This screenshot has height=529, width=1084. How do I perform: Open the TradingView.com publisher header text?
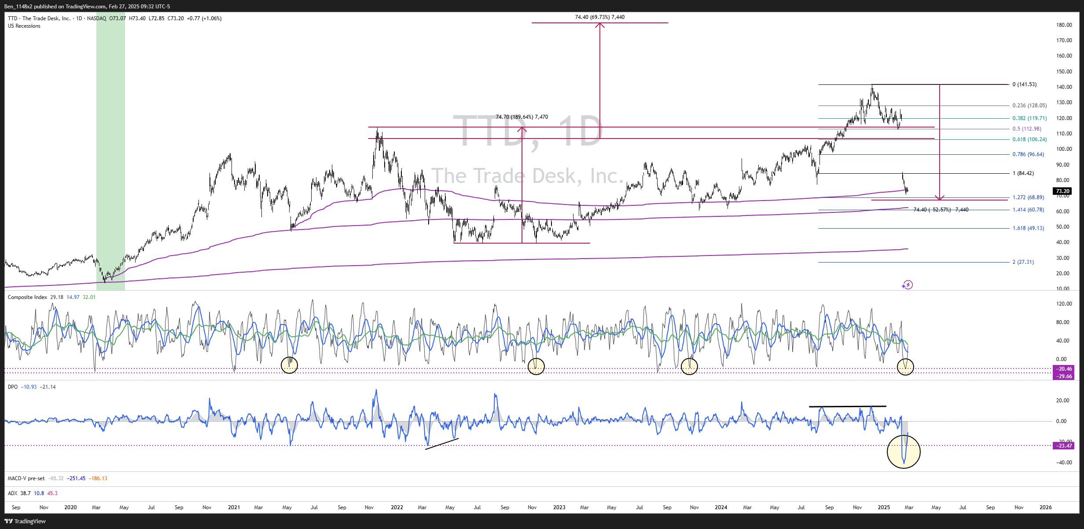coord(87,6)
